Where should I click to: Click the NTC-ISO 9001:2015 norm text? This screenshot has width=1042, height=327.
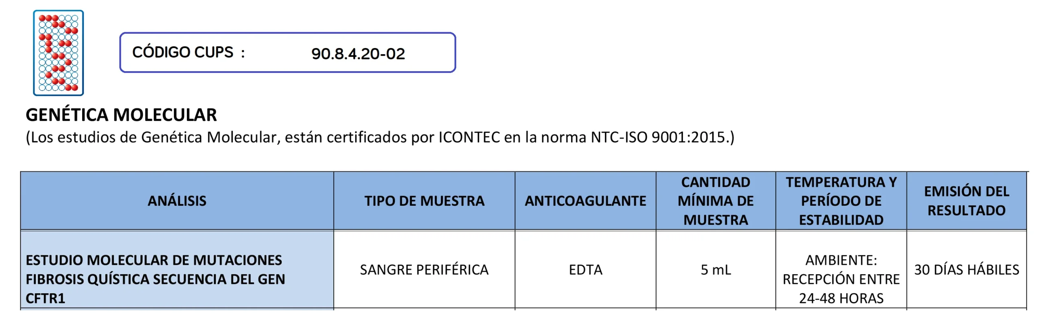tap(658, 137)
